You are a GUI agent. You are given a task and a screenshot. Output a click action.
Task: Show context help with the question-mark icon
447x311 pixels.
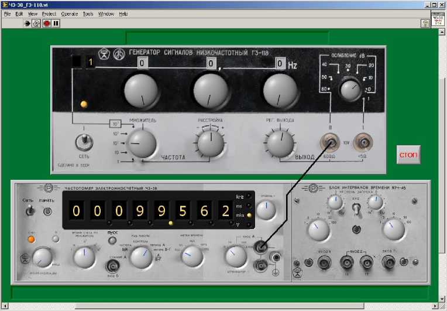(x=425, y=23)
